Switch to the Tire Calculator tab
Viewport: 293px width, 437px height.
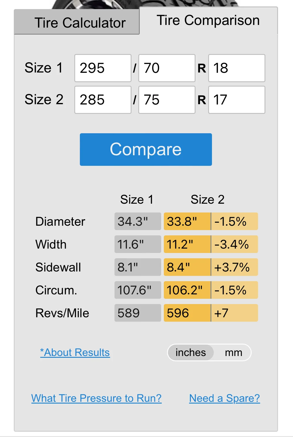coord(77,23)
